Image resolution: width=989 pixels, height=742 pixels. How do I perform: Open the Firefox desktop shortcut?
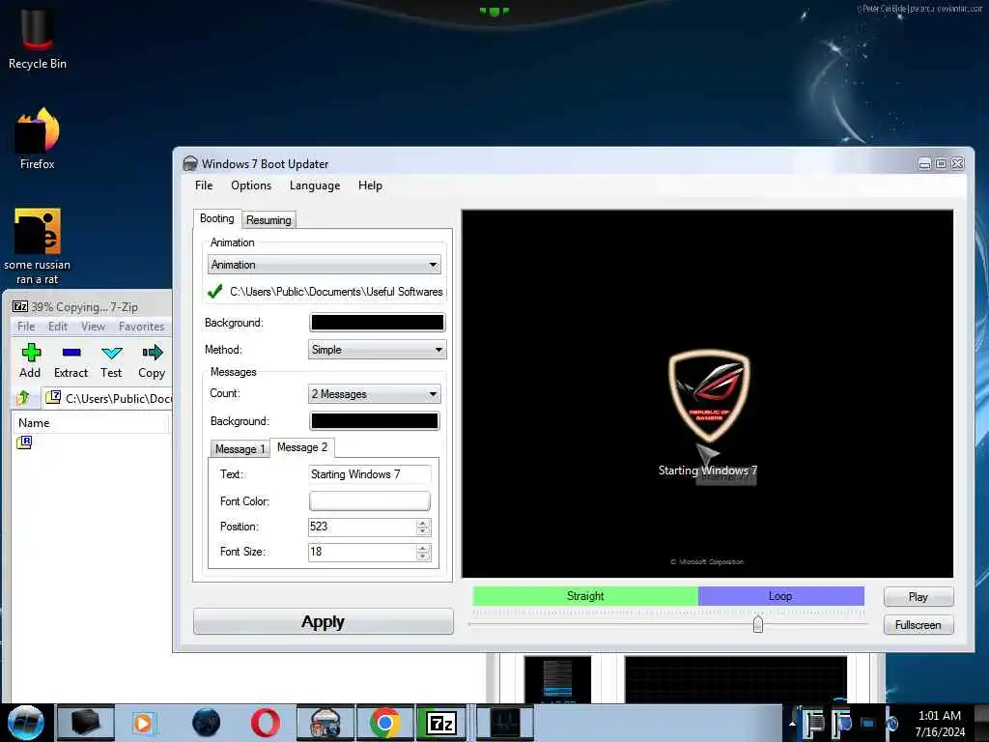click(38, 139)
